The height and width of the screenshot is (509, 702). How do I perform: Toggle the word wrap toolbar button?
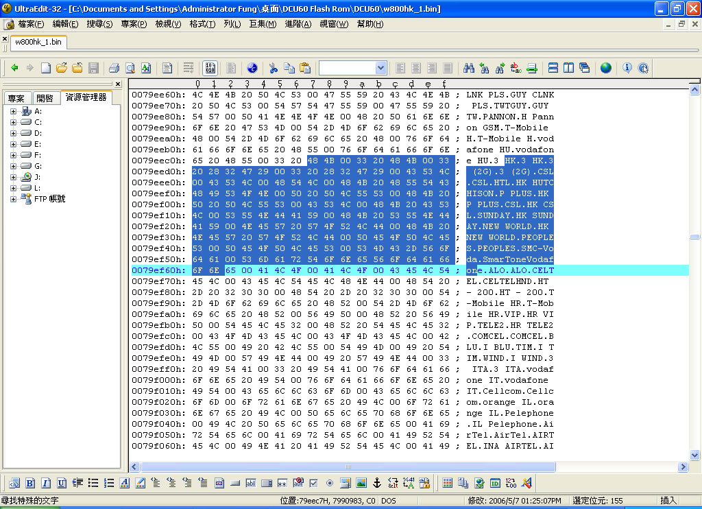coord(188,68)
